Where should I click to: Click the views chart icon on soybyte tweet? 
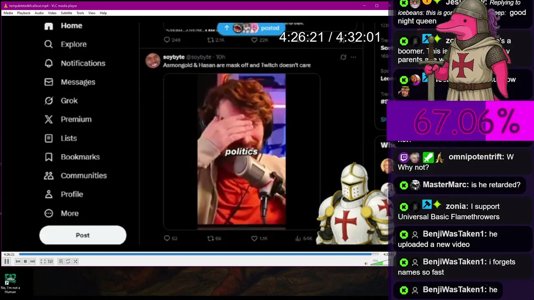pyautogui.click(x=298, y=238)
